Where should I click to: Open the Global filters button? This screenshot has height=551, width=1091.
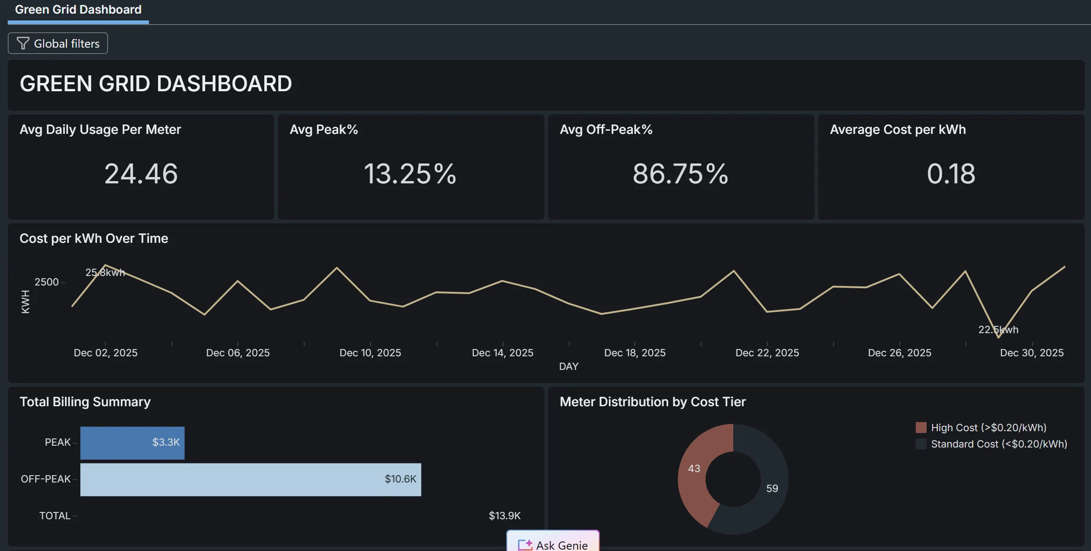click(58, 44)
